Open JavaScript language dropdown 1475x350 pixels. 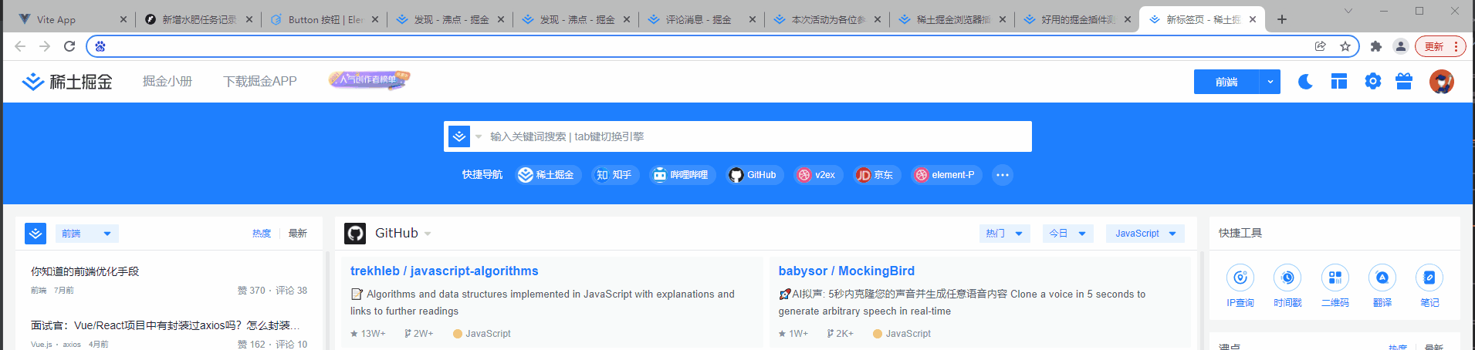point(1145,234)
